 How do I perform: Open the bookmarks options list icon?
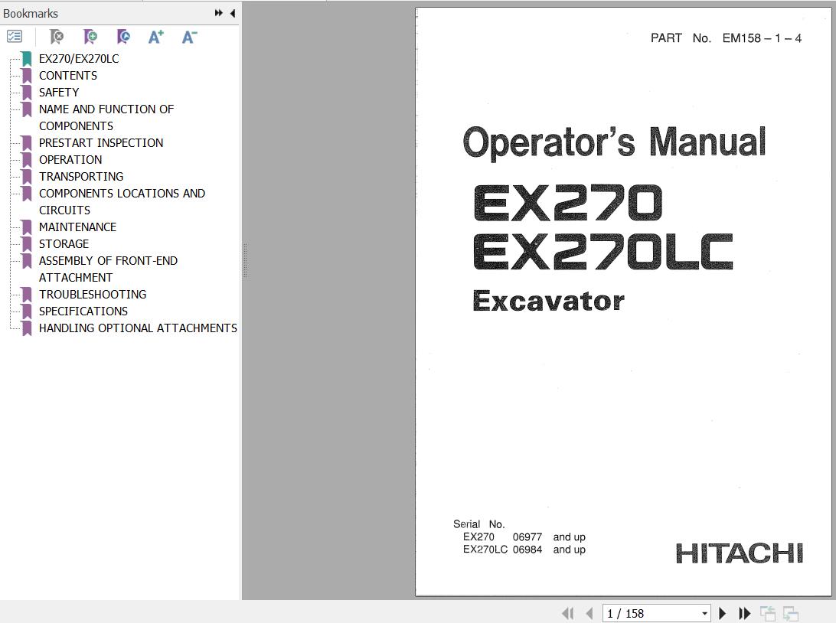click(15, 37)
